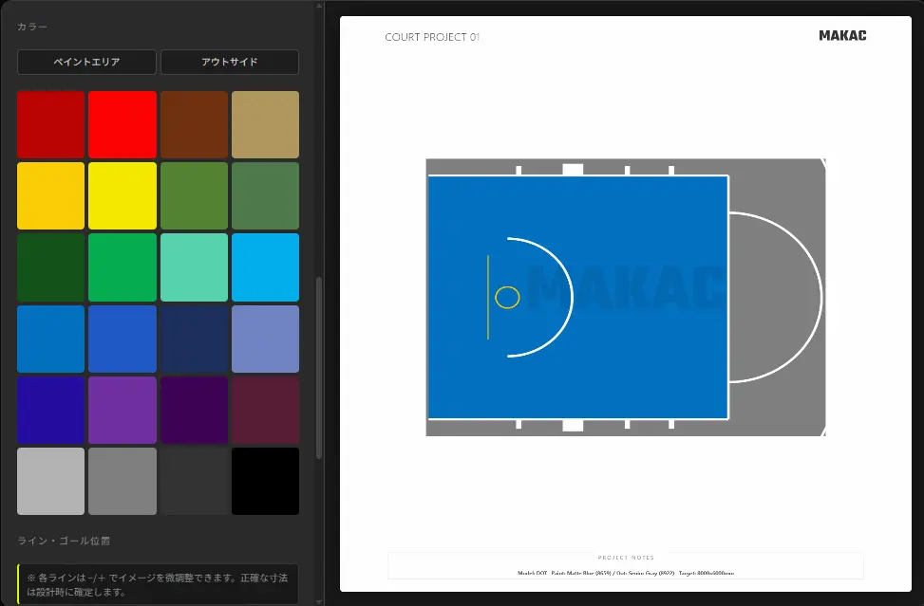Pick the black color swatch
Image resolution: width=924 pixels, height=606 pixels.
pyautogui.click(x=265, y=481)
